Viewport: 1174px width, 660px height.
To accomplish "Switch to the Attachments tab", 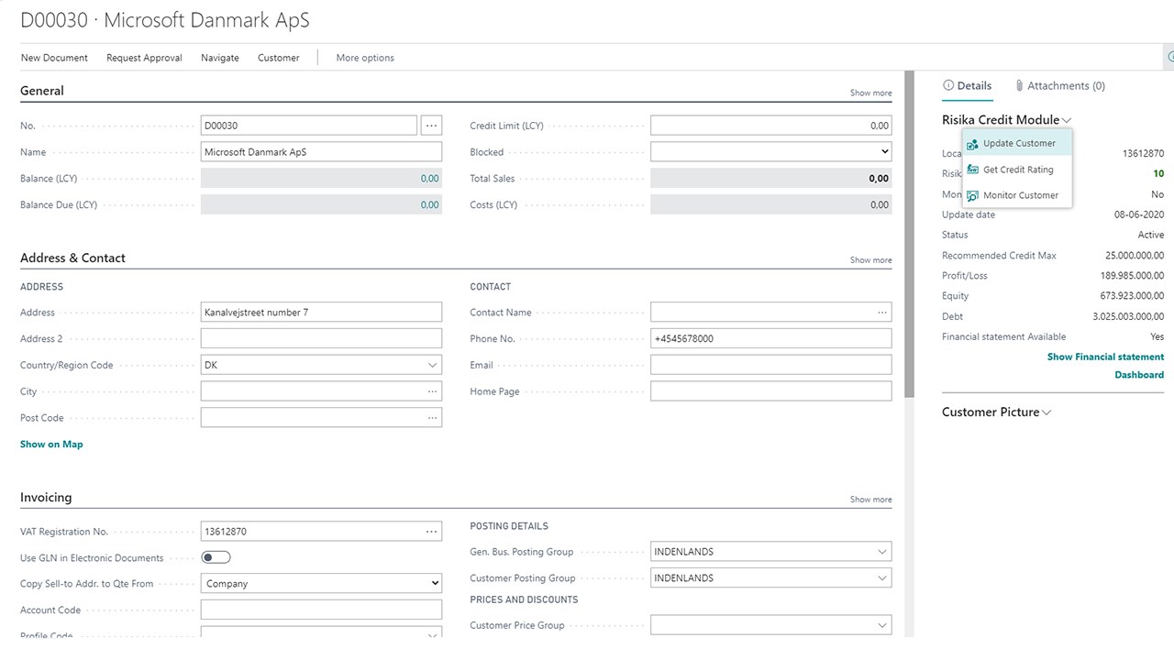I will pos(1059,86).
